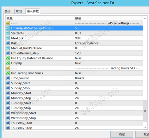The height and width of the screenshot is (138, 149).
Task: Open the Use Equity Instead of Balance value false
Action: (x=108, y=58)
